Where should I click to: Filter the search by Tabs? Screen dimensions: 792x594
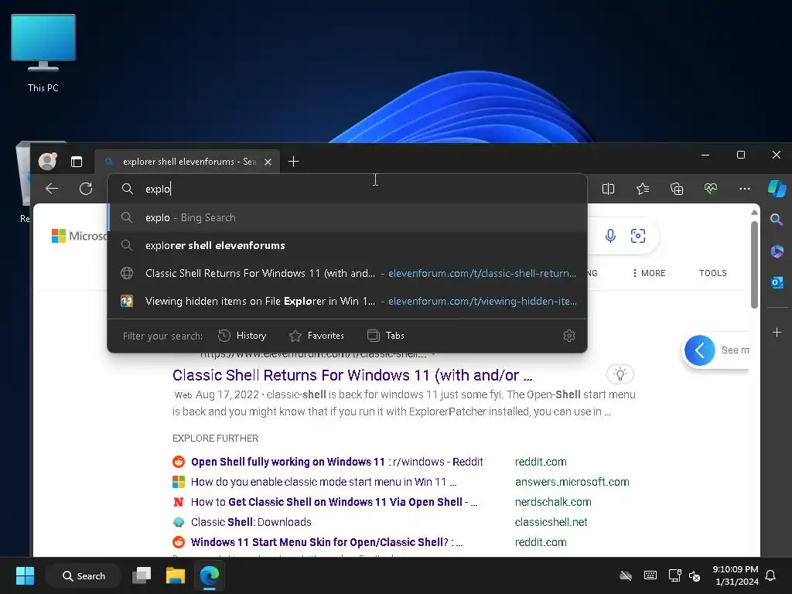point(386,336)
